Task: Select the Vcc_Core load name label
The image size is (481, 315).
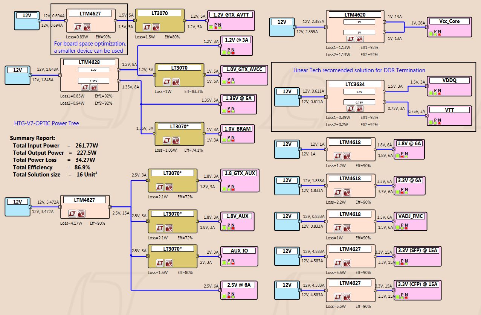Action: [449, 21]
